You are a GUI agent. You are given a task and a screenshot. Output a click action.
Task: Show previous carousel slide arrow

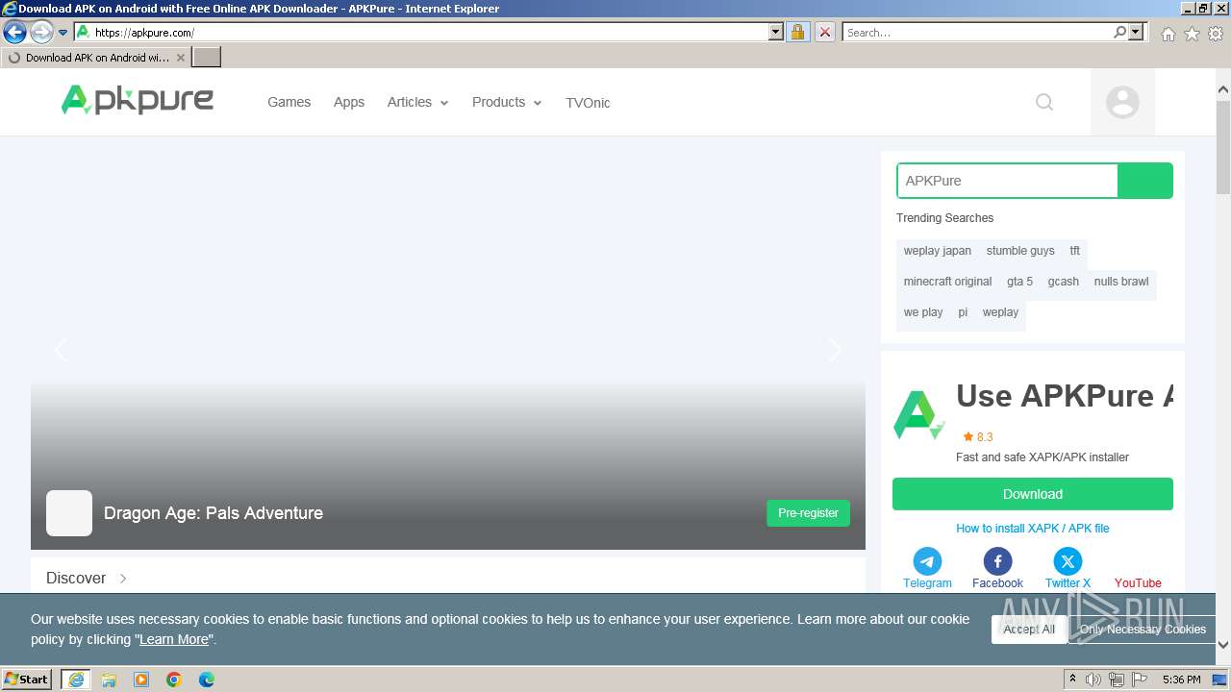click(x=62, y=350)
